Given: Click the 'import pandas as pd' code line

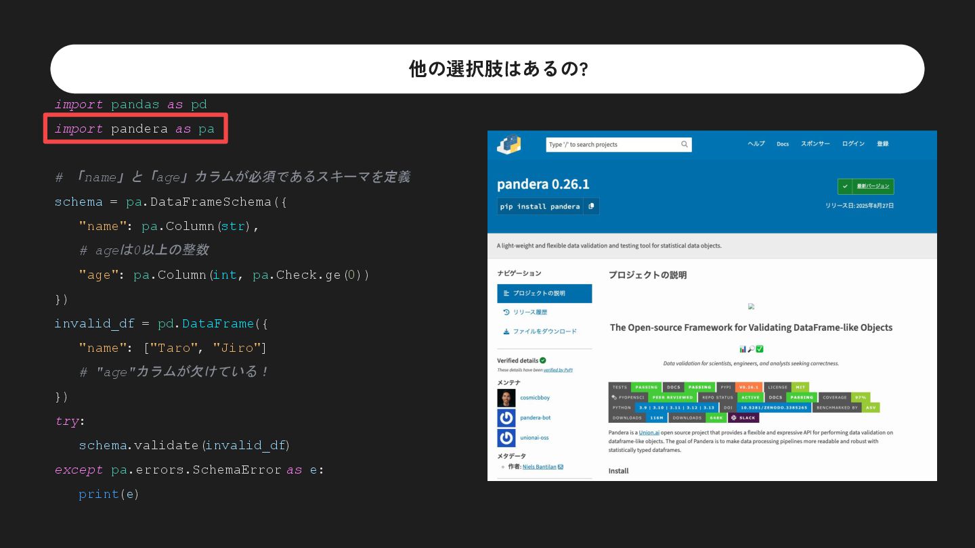Looking at the screenshot, I should pyautogui.click(x=131, y=104).
